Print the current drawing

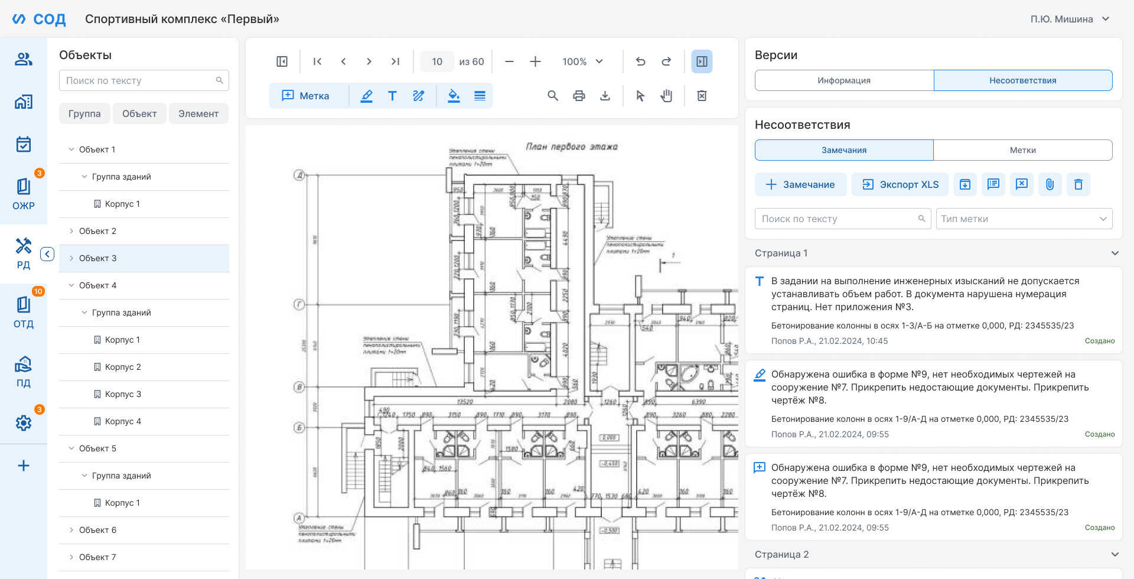tap(579, 96)
